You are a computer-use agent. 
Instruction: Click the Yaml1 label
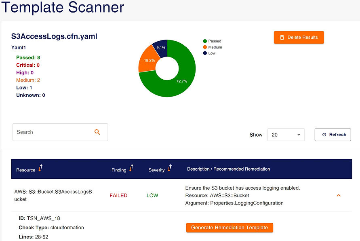click(19, 48)
